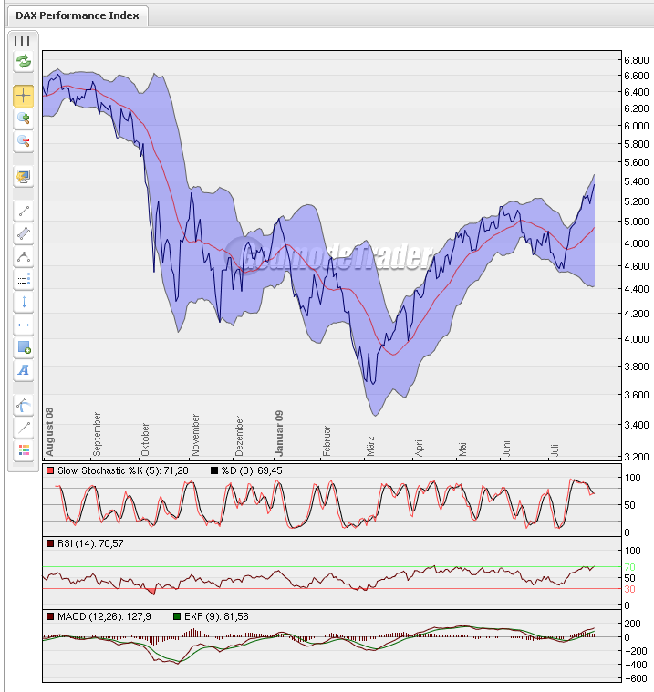Pick the Fibonacci retracement levels tool
This screenshot has width=654, height=692.
(23, 279)
